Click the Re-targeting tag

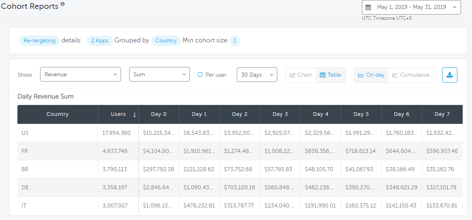pyautogui.click(x=39, y=41)
